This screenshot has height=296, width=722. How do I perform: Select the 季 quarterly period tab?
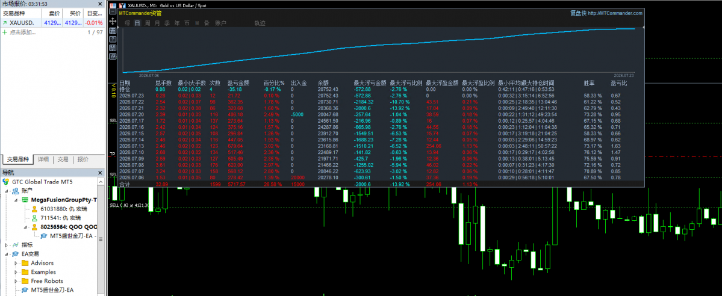(167, 22)
